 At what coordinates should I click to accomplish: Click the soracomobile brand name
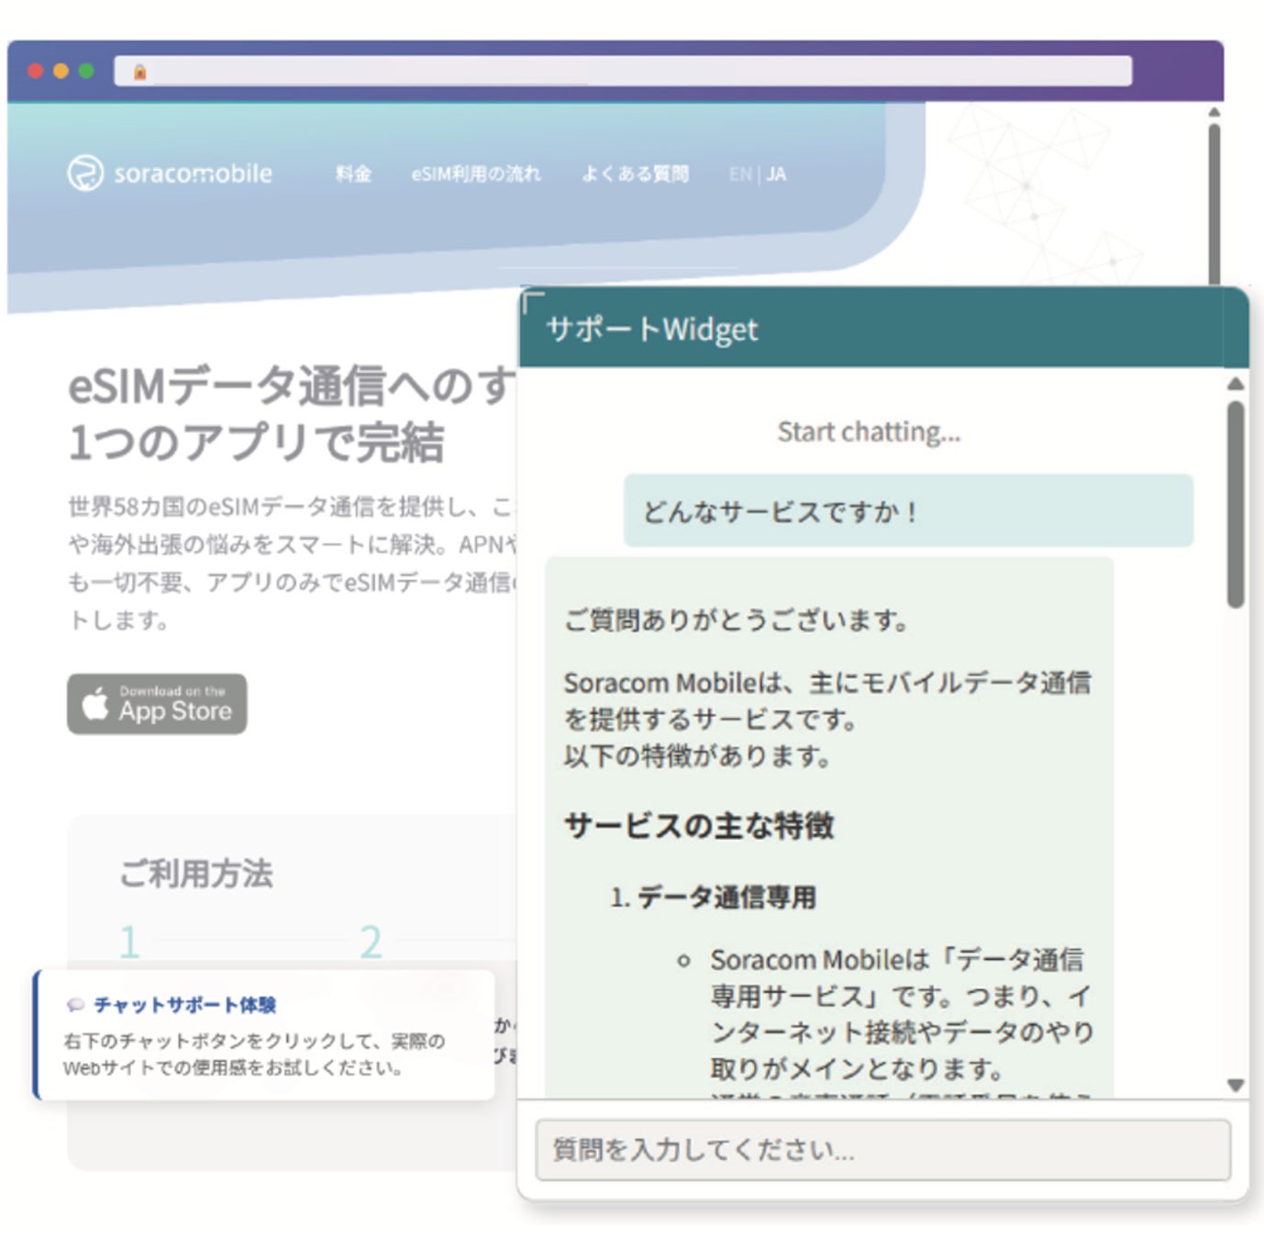click(x=193, y=173)
